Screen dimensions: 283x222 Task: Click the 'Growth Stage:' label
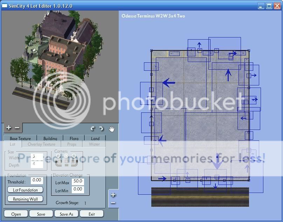click(67, 203)
